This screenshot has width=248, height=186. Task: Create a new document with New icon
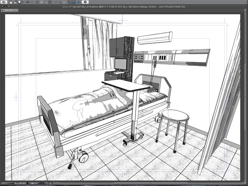point(11,2)
